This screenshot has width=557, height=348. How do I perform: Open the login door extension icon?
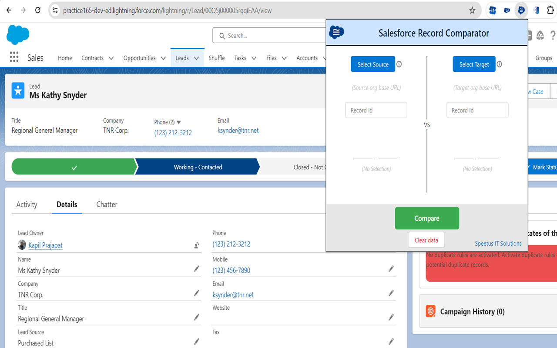(536, 10)
